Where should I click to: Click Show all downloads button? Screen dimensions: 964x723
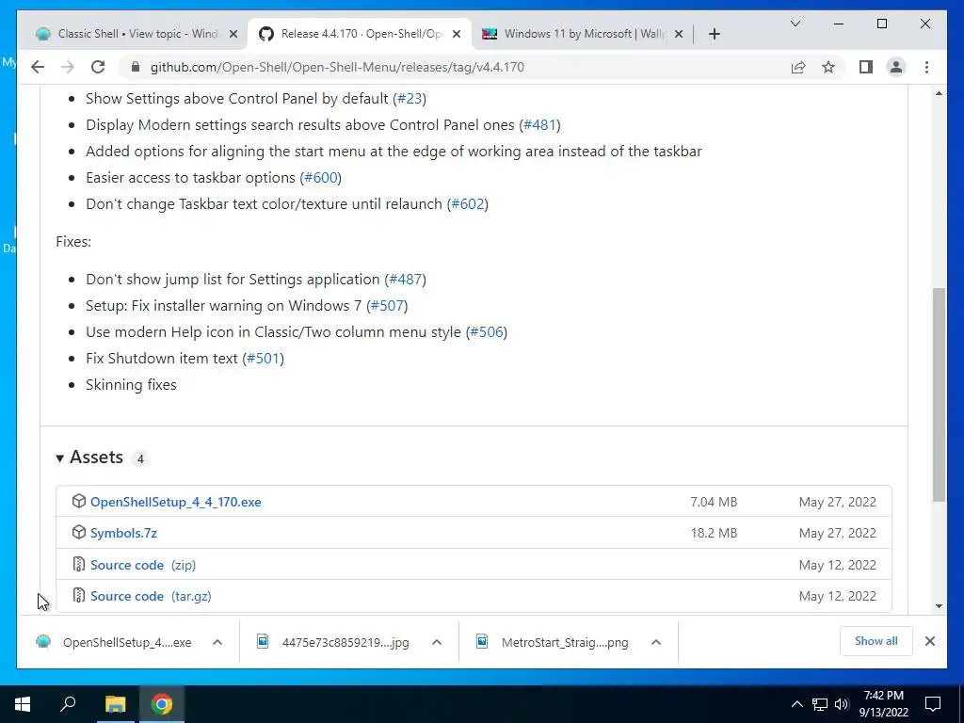pos(876,641)
